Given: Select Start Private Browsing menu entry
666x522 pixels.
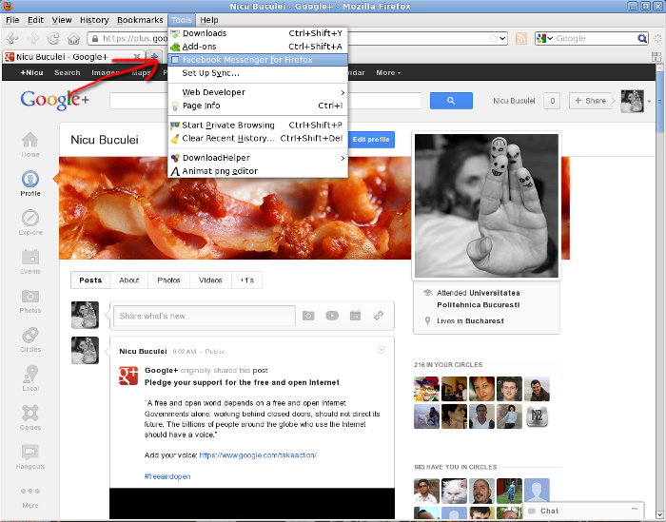Looking at the screenshot, I should tap(258, 126).
